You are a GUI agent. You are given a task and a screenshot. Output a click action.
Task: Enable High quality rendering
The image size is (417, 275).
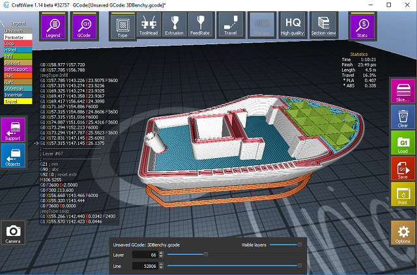293,25
